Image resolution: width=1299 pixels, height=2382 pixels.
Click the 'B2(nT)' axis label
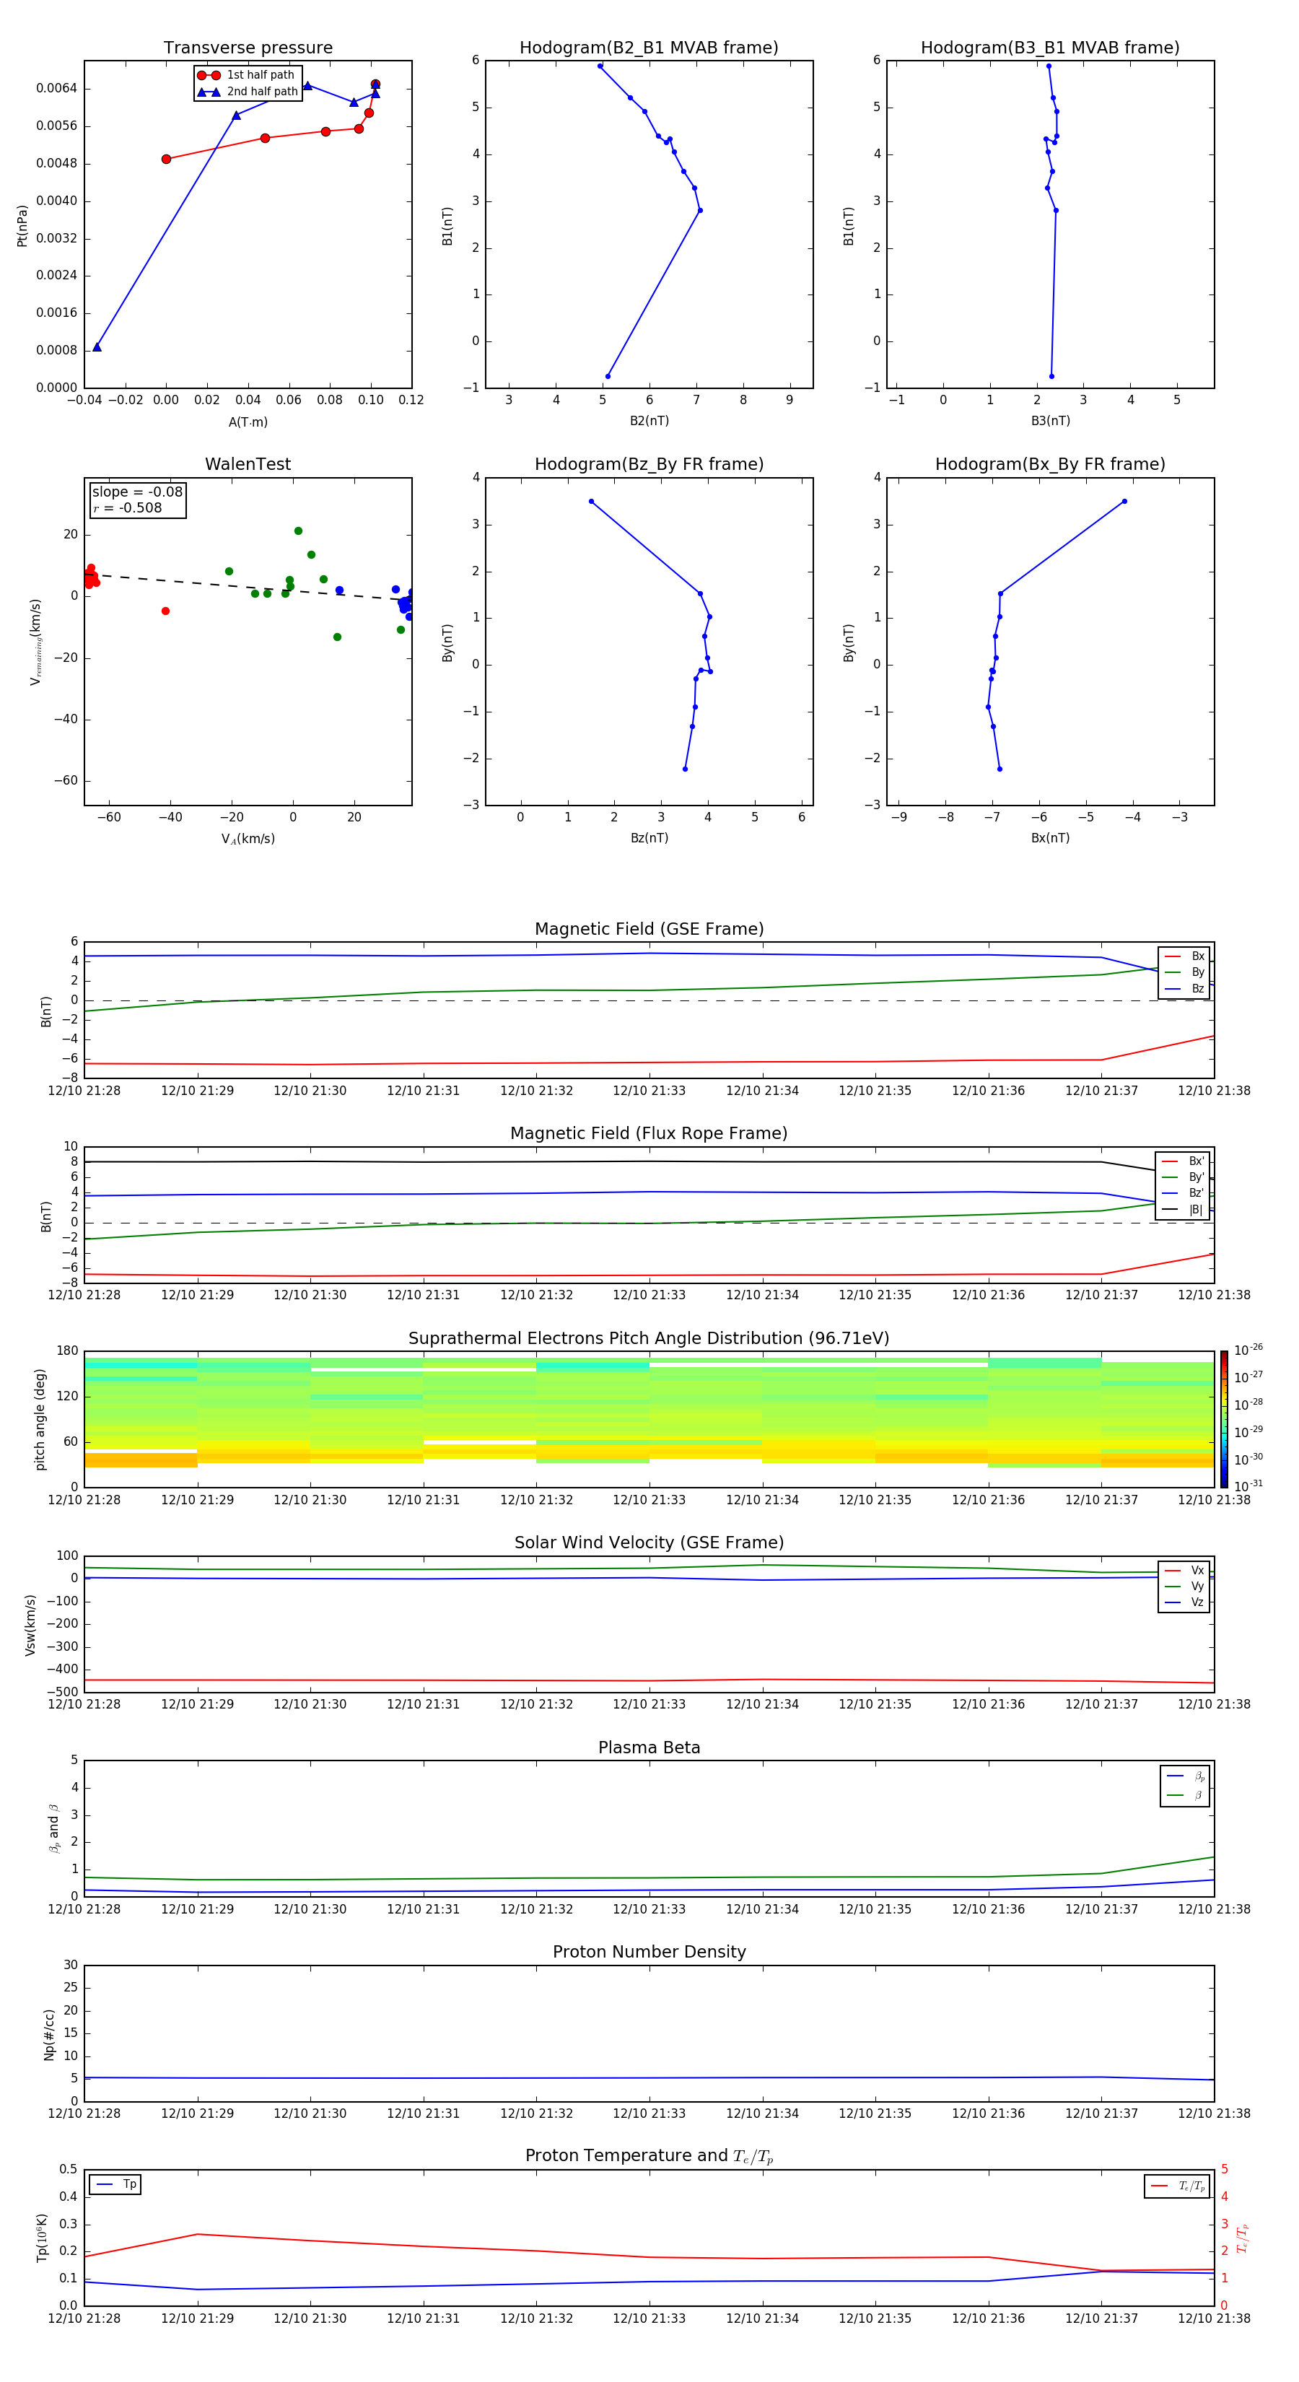[x=649, y=421]
